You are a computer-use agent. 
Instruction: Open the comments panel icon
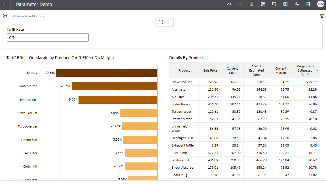click(x=274, y=4)
